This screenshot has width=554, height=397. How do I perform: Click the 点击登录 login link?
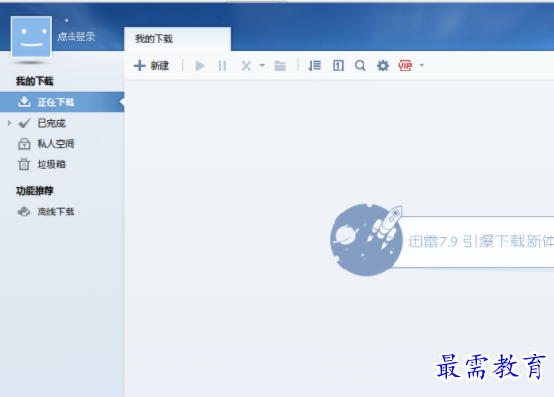click(76, 37)
